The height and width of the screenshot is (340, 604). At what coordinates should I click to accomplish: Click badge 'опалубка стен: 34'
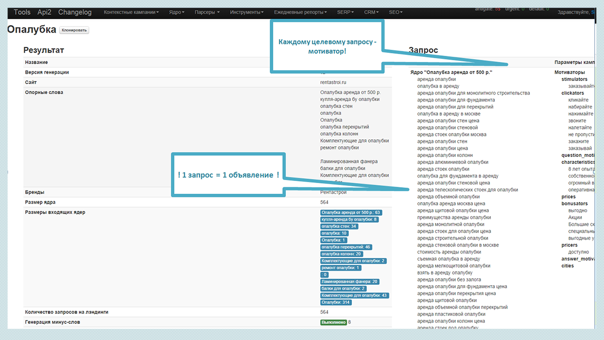339,226
